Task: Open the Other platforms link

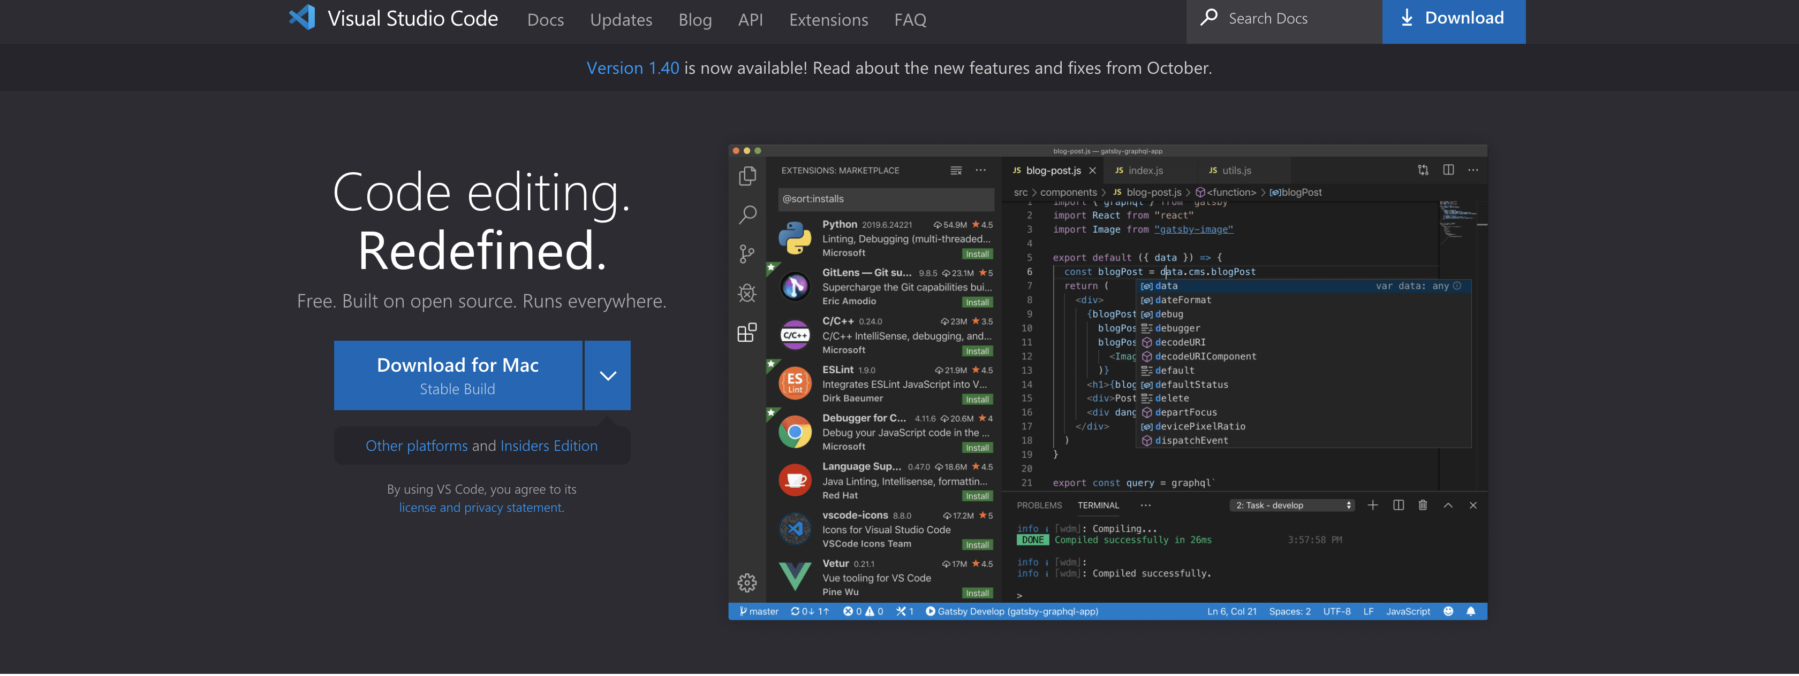Action: click(416, 447)
